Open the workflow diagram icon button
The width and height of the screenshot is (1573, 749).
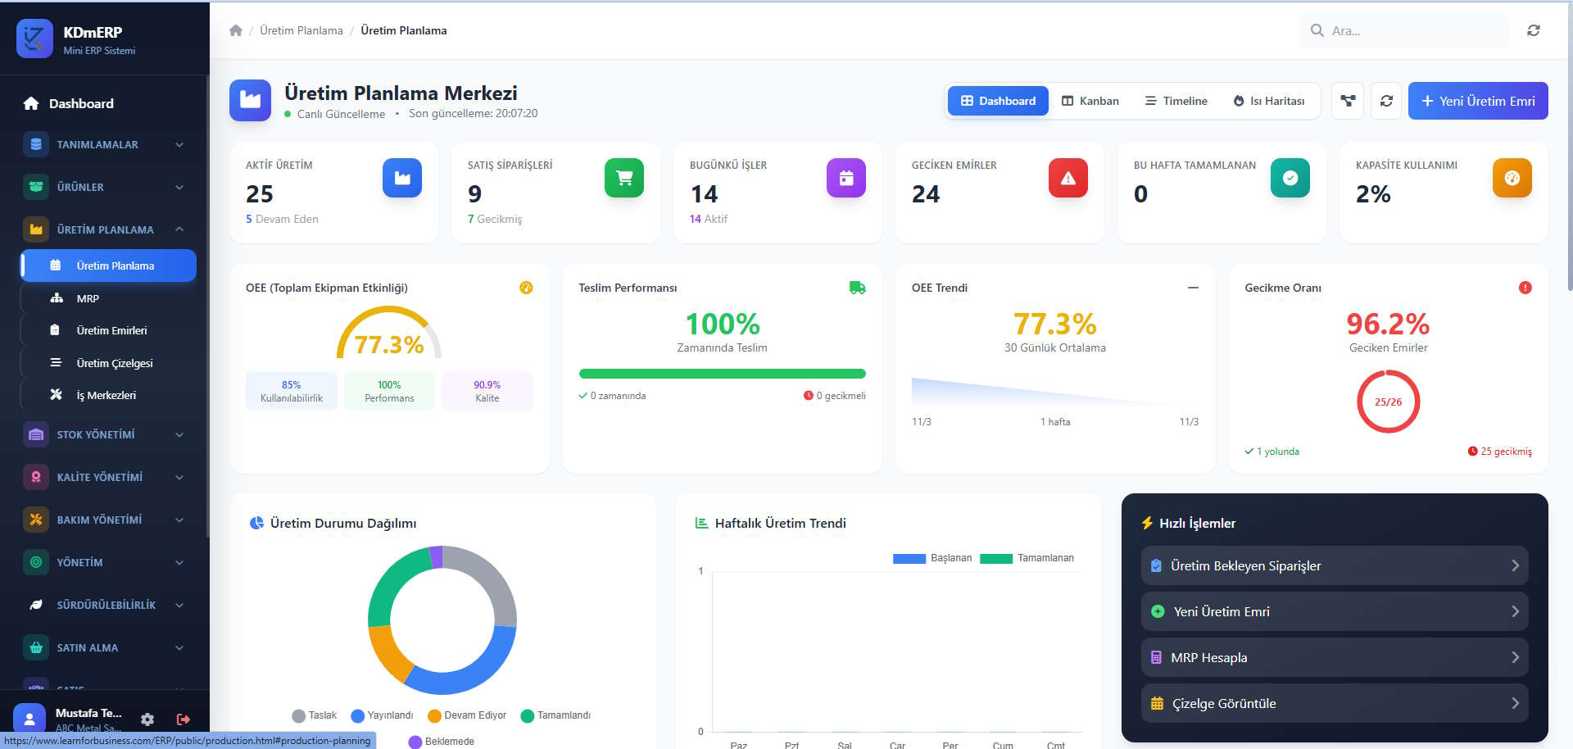(1347, 101)
